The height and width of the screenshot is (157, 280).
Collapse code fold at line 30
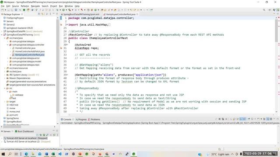(x=67, y=44)
